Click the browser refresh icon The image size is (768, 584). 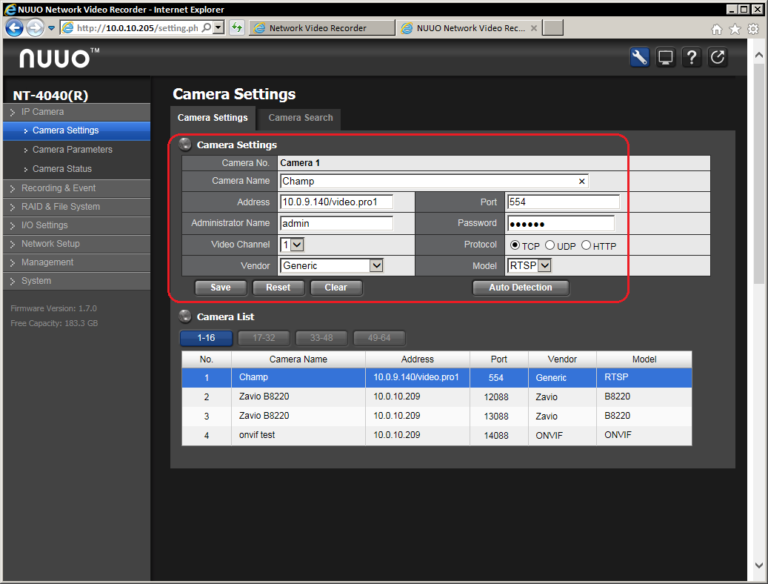tap(237, 28)
